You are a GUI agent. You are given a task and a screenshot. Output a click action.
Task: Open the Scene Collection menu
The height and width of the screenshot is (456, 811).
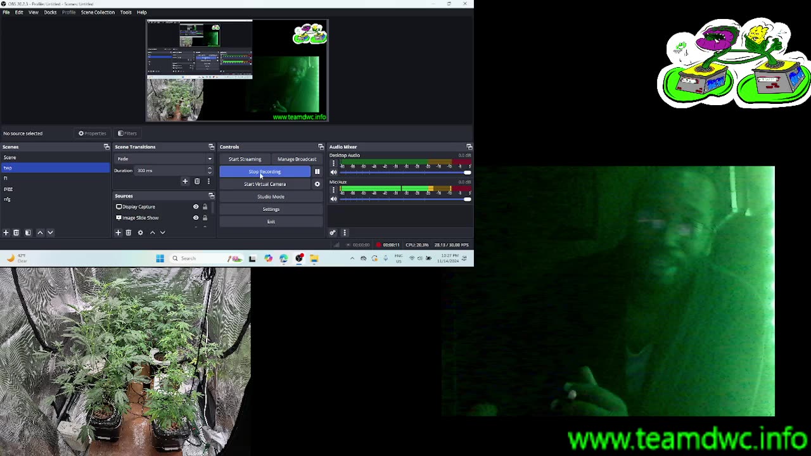(98, 12)
